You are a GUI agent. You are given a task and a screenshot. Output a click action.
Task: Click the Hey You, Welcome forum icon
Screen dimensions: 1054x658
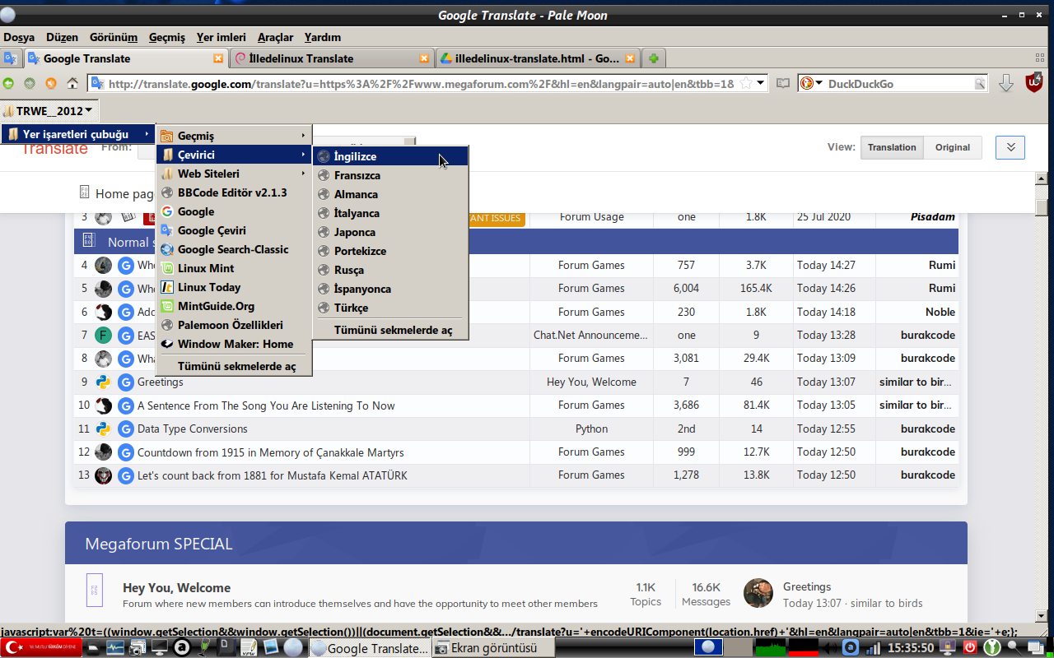click(95, 590)
